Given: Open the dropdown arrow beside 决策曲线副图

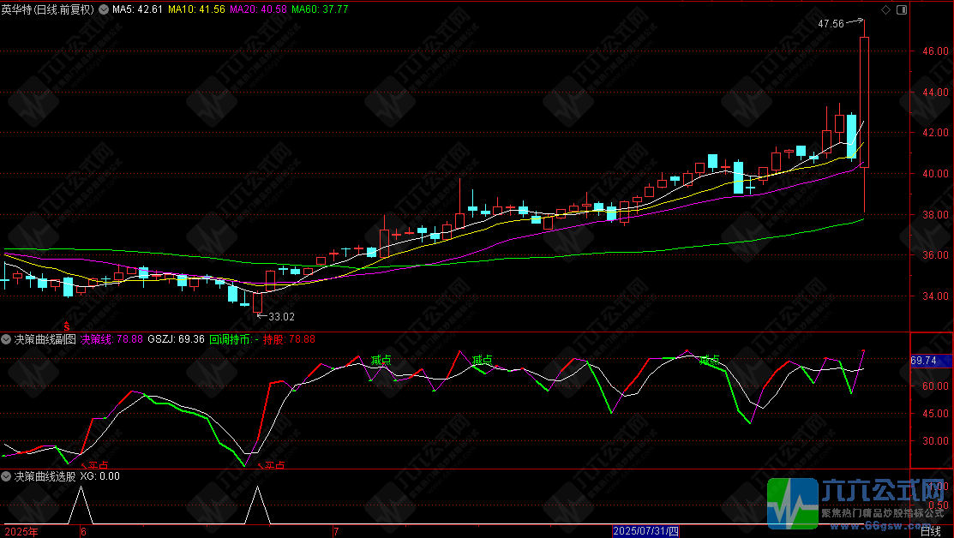Looking at the screenshot, I should click(6, 339).
